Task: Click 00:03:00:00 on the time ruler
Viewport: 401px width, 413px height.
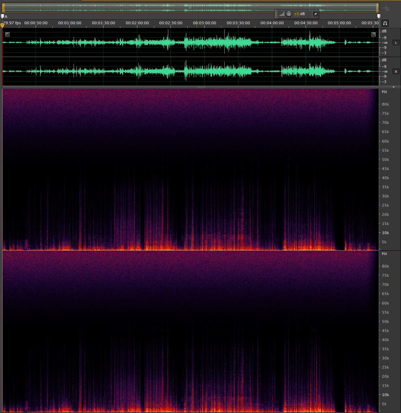Action: click(x=205, y=23)
